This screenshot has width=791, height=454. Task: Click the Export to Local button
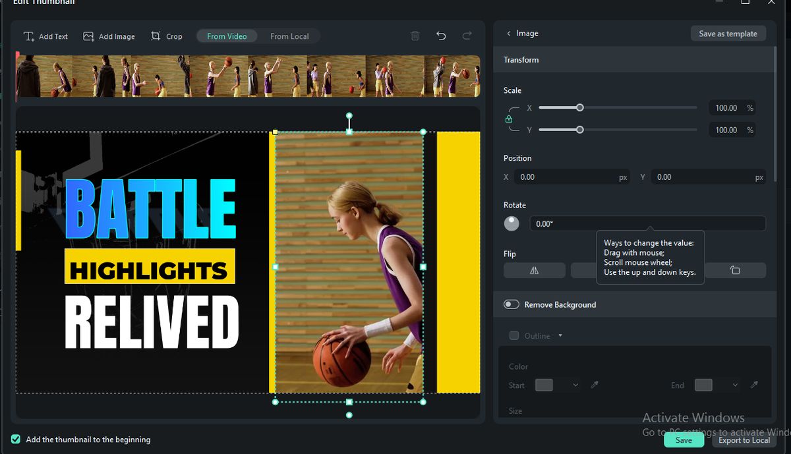(744, 440)
